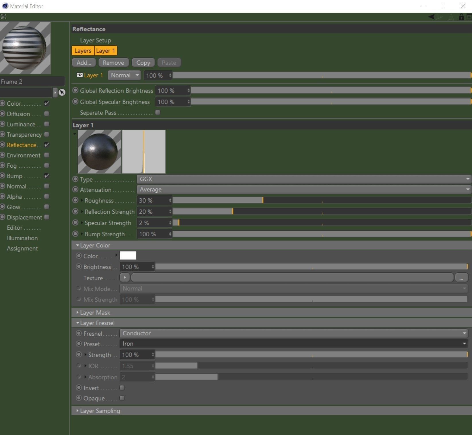Open the Type dropdown showing GGX

point(304,179)
